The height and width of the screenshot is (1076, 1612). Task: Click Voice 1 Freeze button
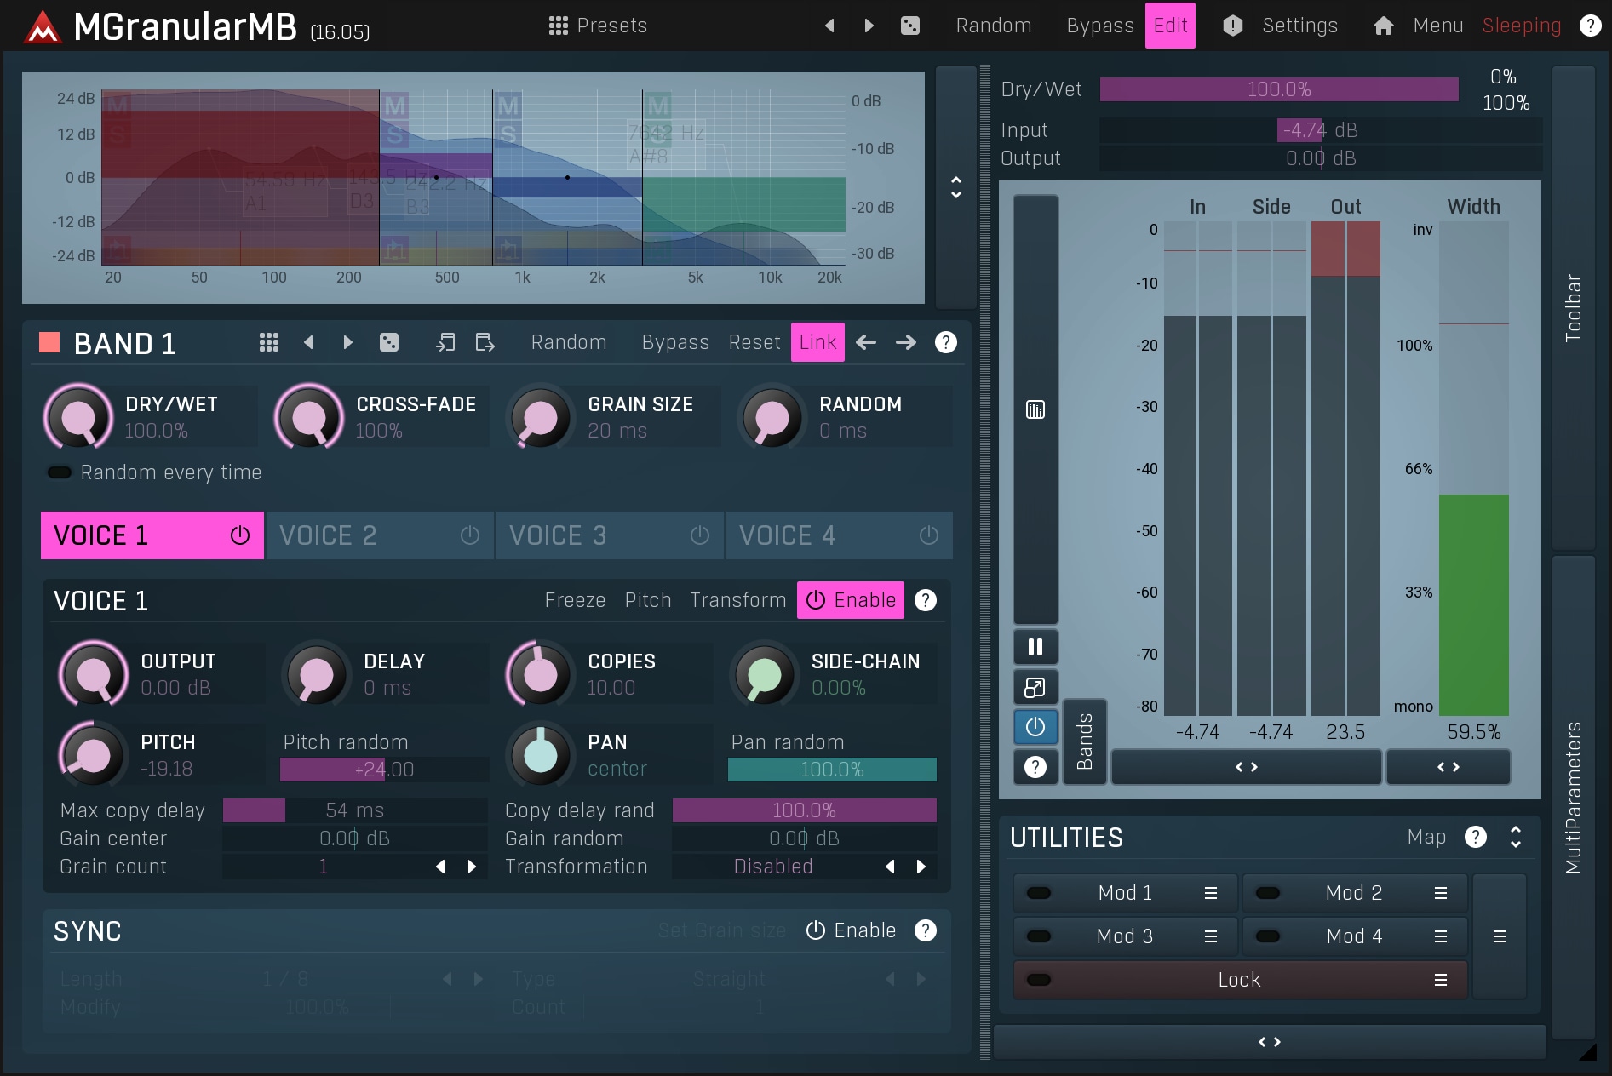coord(575,600)
